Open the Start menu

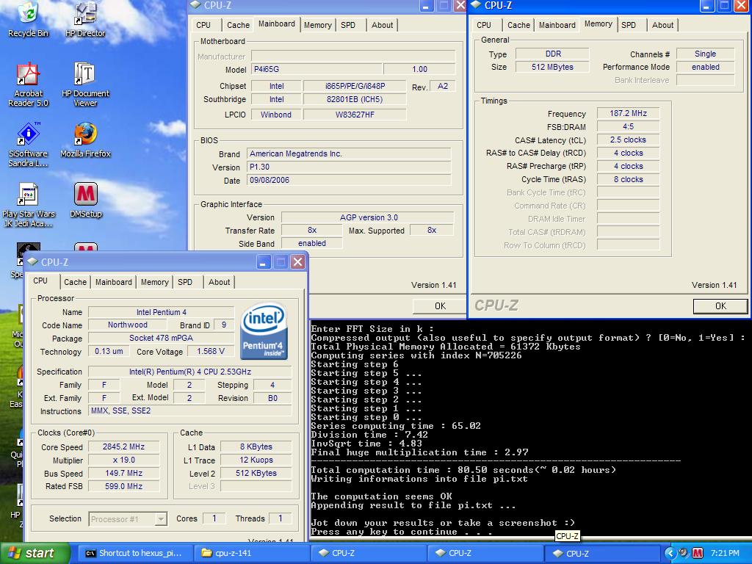[x=35, y=553]
